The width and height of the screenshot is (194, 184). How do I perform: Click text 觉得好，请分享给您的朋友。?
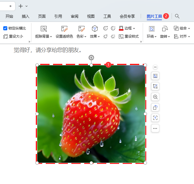(48, 50)
